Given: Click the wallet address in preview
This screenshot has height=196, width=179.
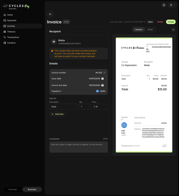Looking at the screenshot, I should (153, 133).
